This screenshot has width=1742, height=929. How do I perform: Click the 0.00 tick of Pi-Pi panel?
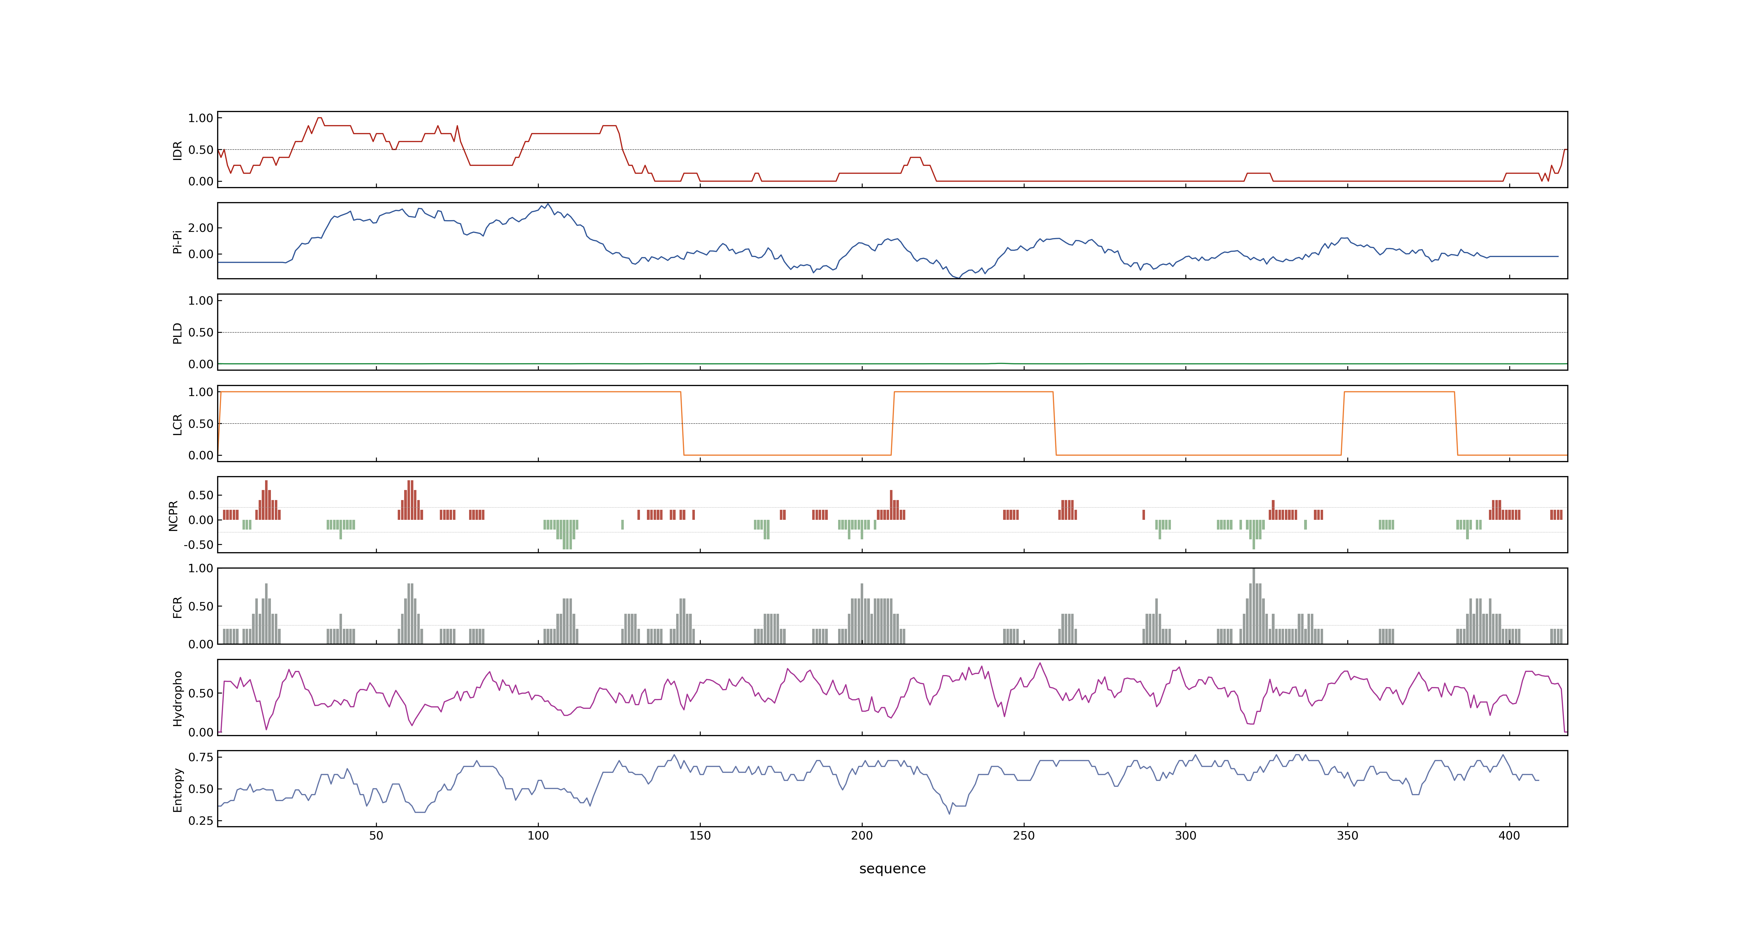tap(201, 254)
